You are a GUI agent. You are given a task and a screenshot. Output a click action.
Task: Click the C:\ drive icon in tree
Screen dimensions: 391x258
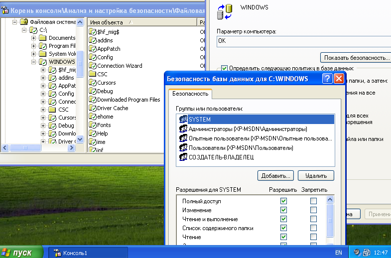pyautogui.click(x=33, y=30)
